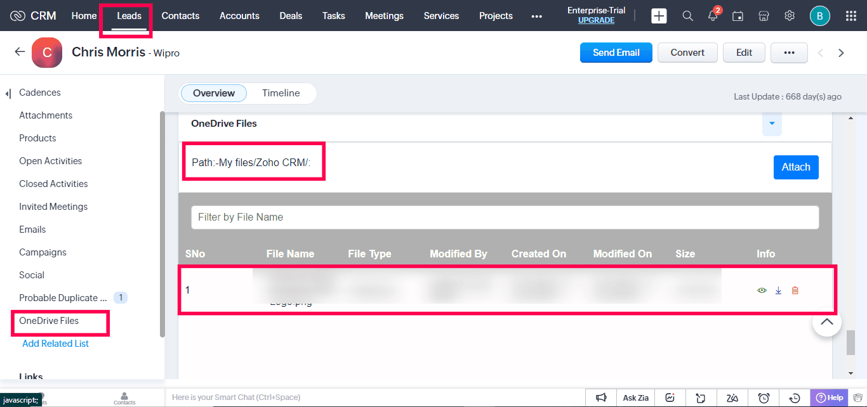The image size is (867, 407).
Task: Jump to Closed Activities related list
Action: 53,184
